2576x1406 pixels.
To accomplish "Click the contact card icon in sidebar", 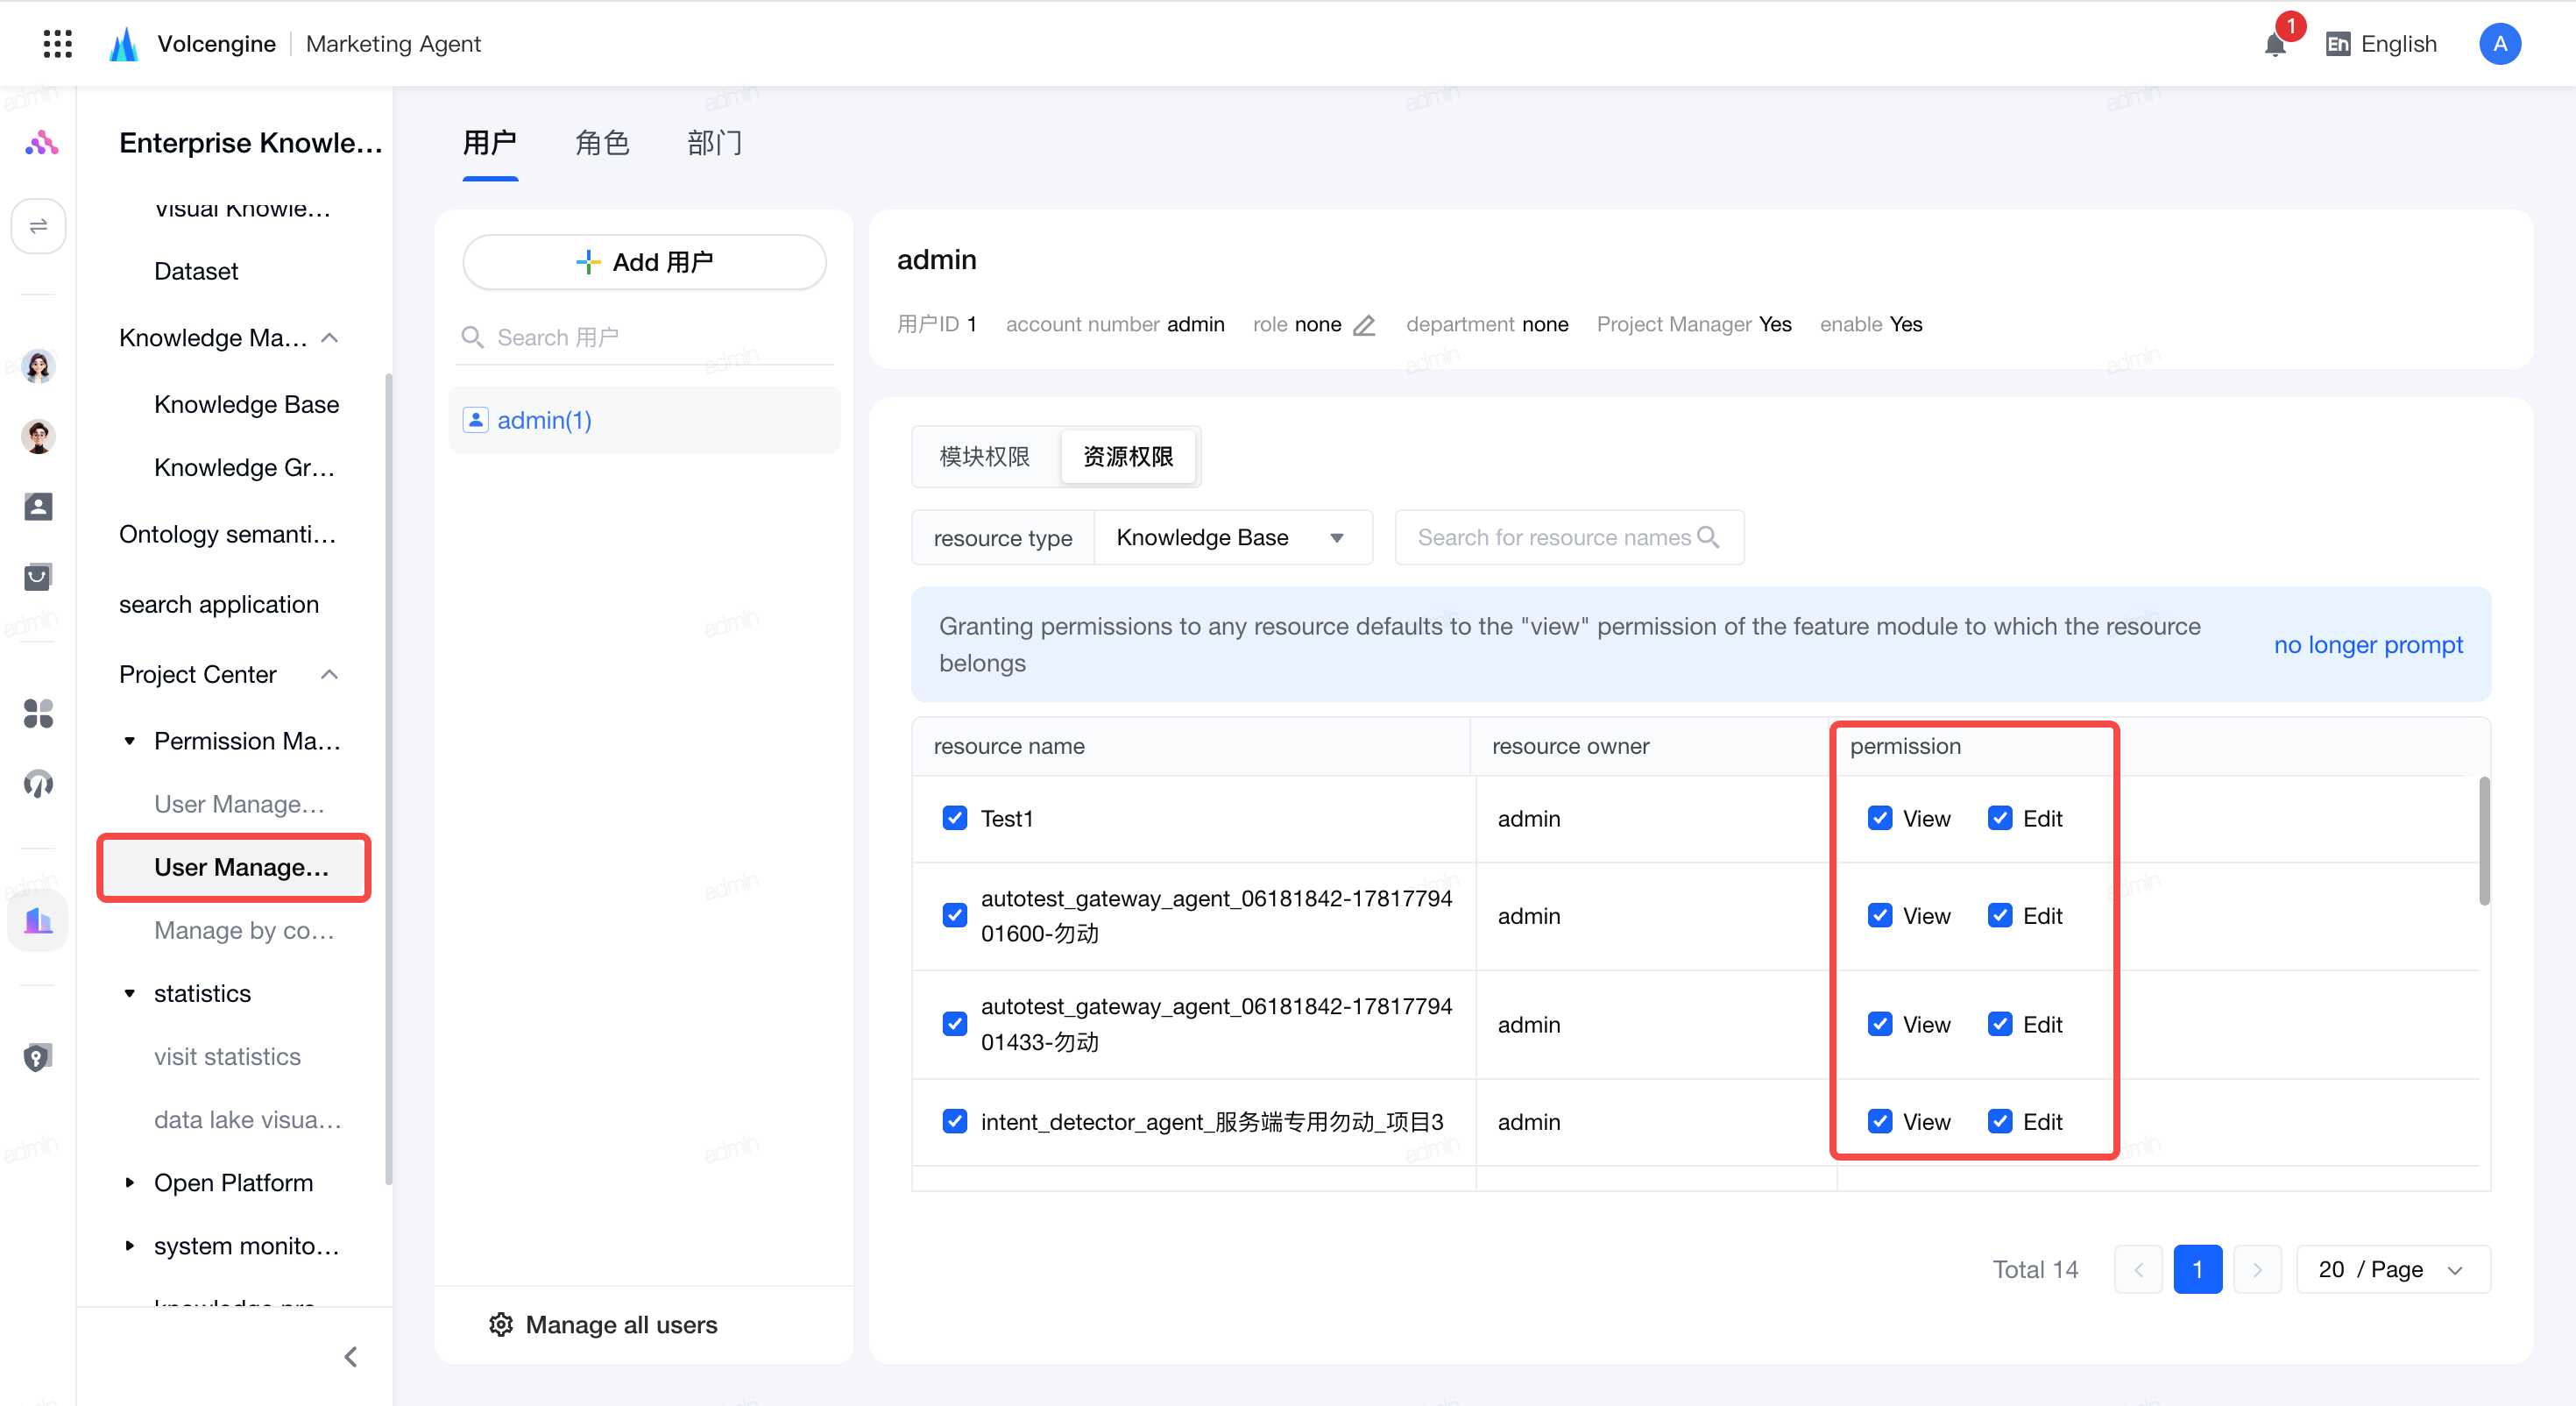I will click(x=38, y=508).
